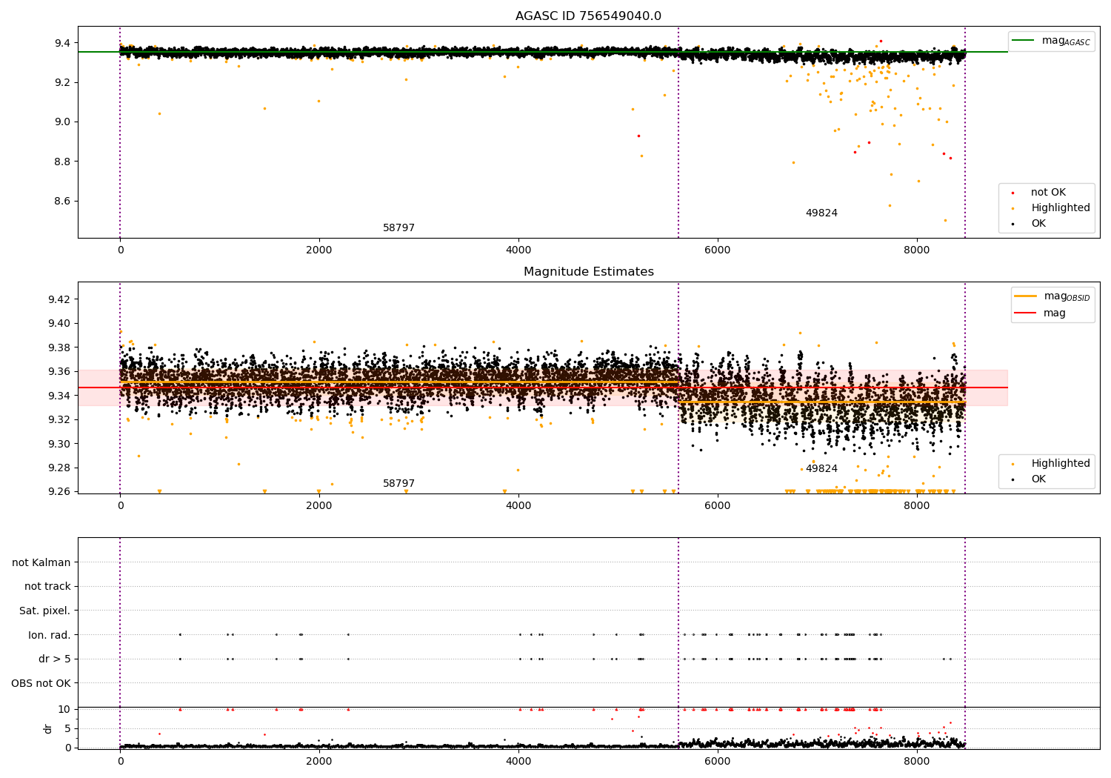Click "Highlighted" in the top plot legend

1061,208
